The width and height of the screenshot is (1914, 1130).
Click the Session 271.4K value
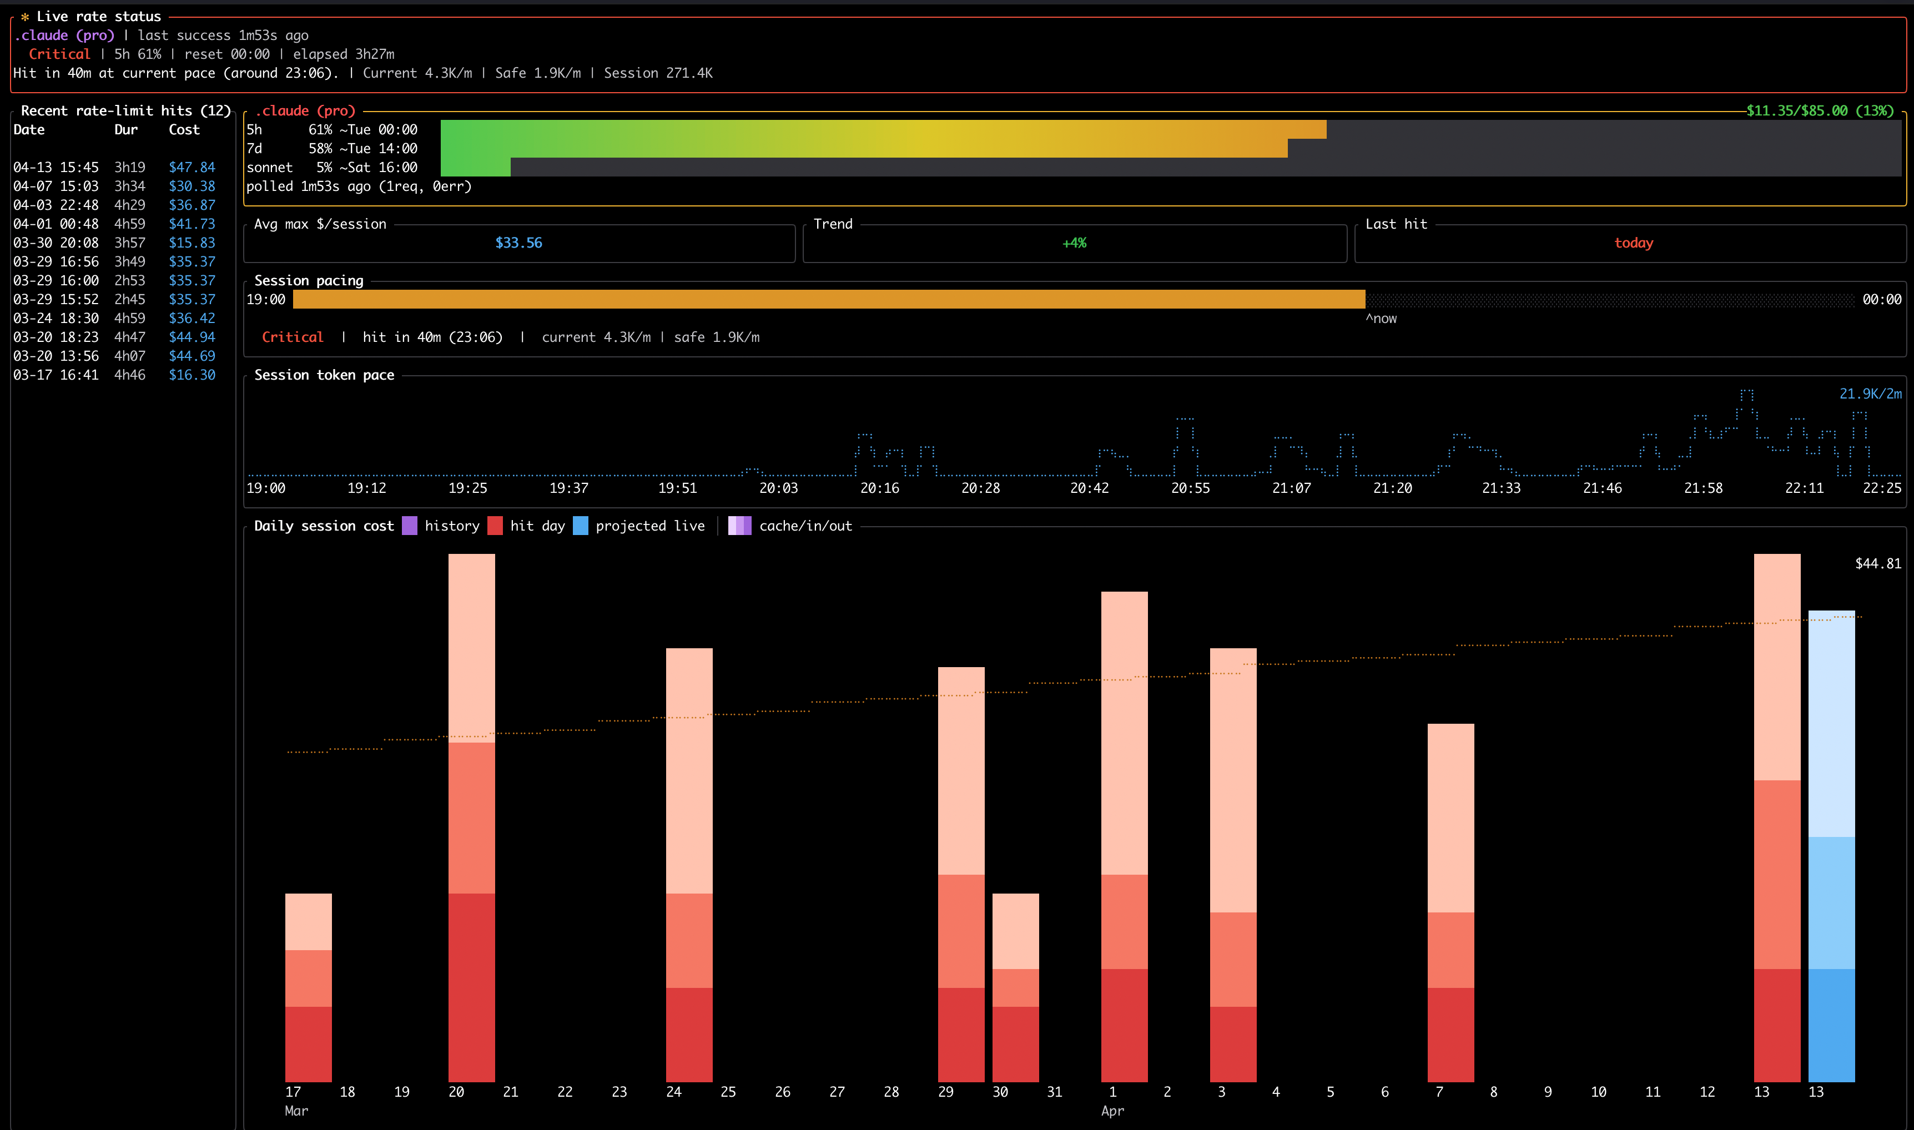coord(658,73)
